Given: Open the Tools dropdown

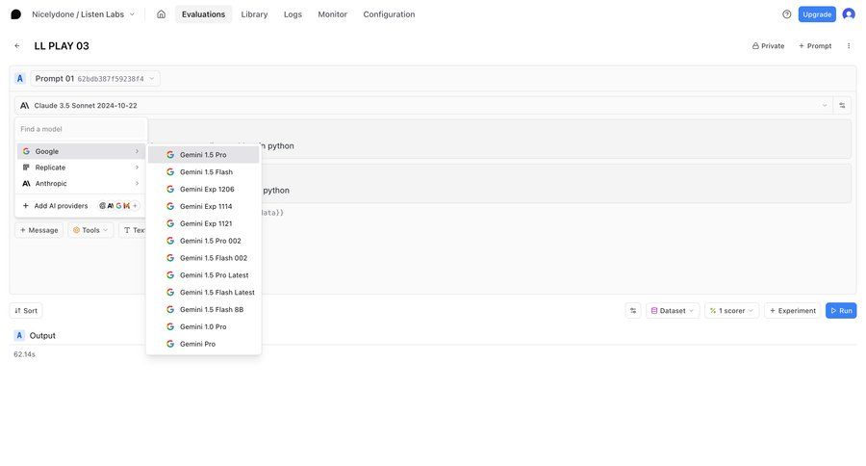Looking at the screenshot, I should 90,230.
